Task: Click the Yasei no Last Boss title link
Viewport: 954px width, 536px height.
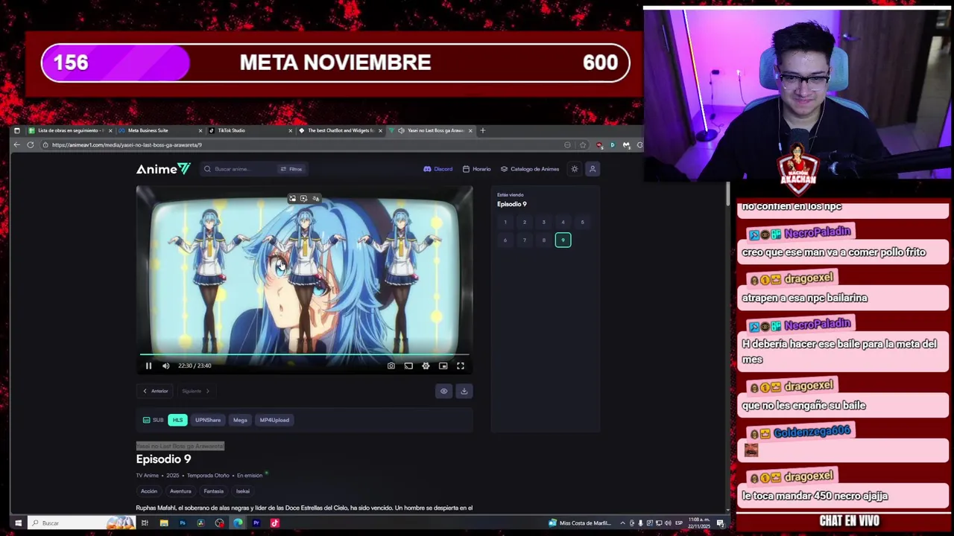Action: tap(180, 446)
